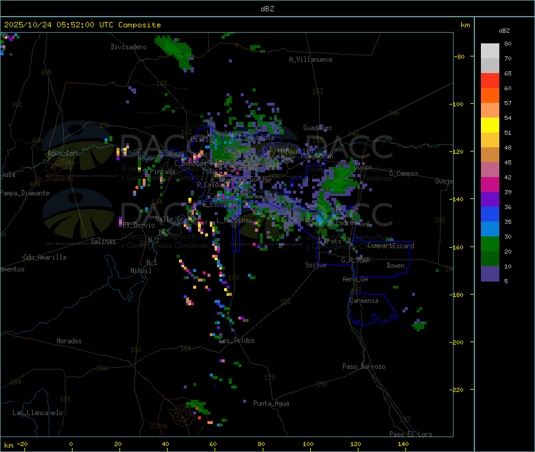Click the dBZ title at top center
This screenshot has height=452, width=535.
tap(267, 9)
